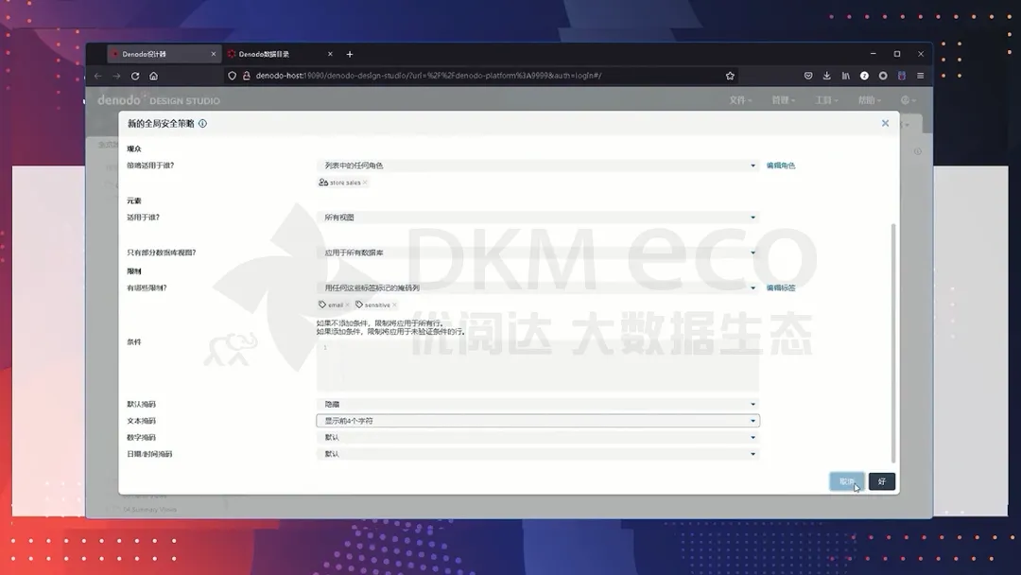Viewport: 1021px width, 575px height.
Task: Open the 显示前4个字符 text masking dropdown
Action: click(537, 421)
